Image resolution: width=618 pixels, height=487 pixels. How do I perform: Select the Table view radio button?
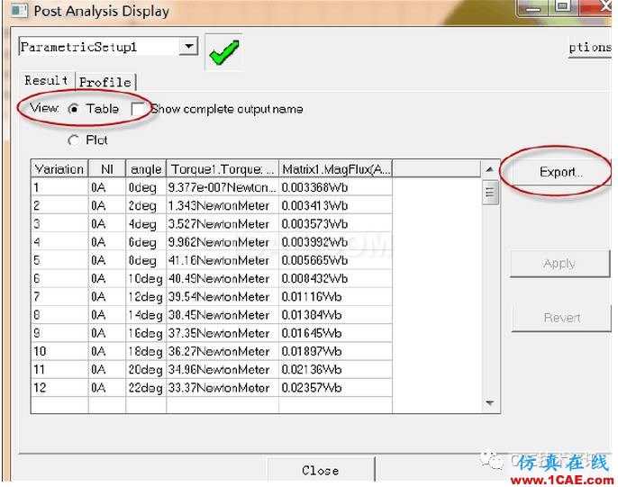[73, 109]
